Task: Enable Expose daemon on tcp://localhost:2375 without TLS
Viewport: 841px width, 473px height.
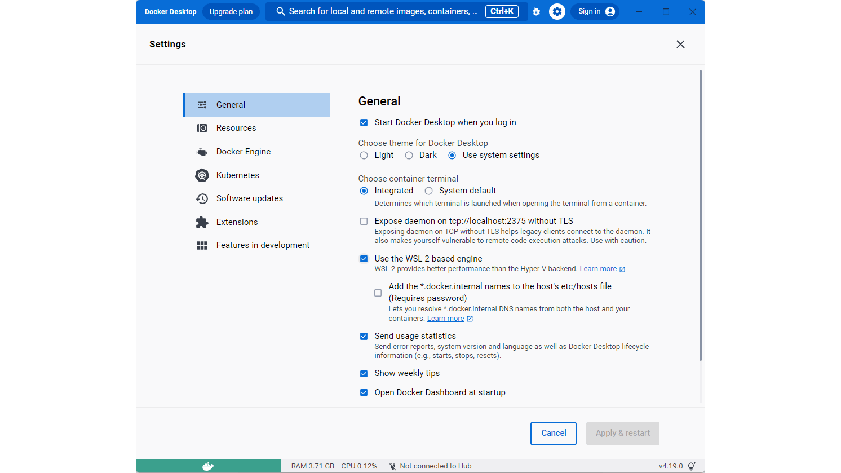Action: coord(364,221)
